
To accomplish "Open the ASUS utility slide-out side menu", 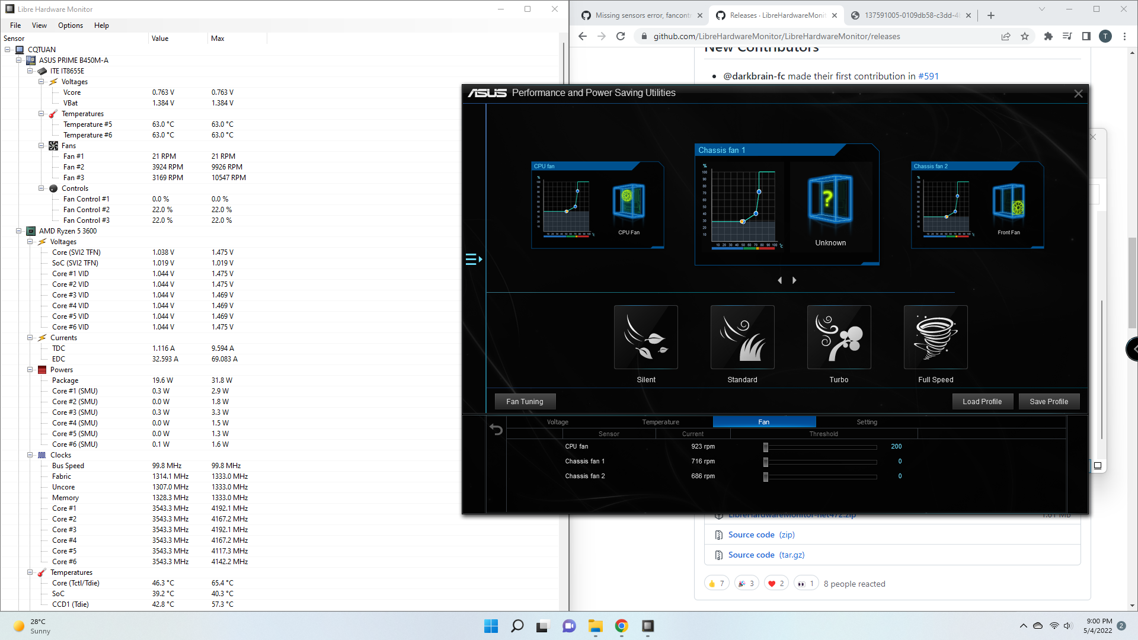I will pos(473,259).
